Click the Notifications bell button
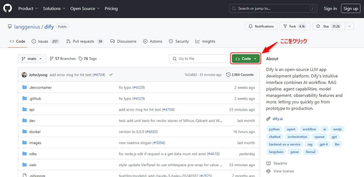 point(261,26)
